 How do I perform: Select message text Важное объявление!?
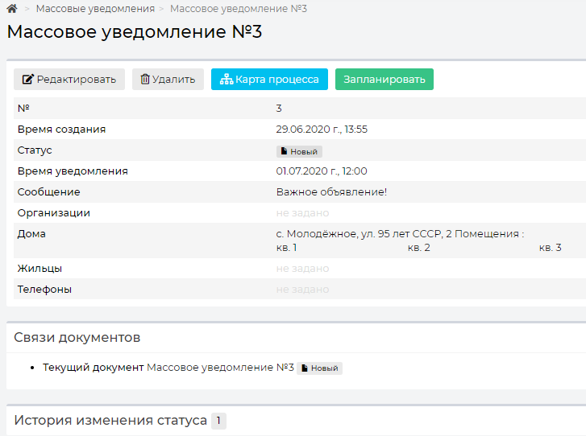pyautogui.click(x=331, y=191)
